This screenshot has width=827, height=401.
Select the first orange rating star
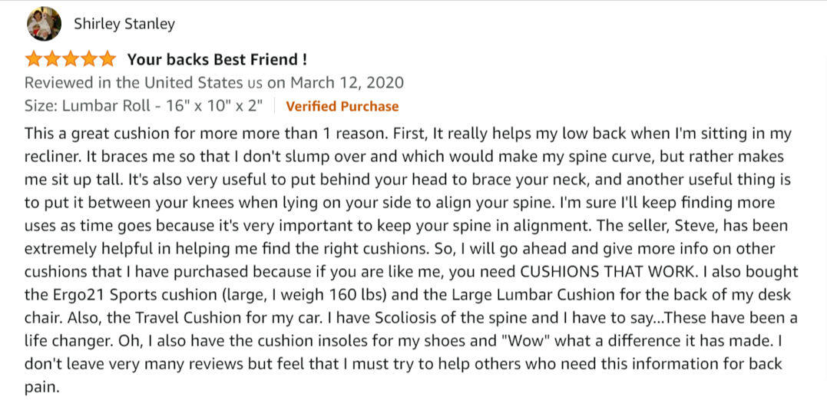point(34,60)
